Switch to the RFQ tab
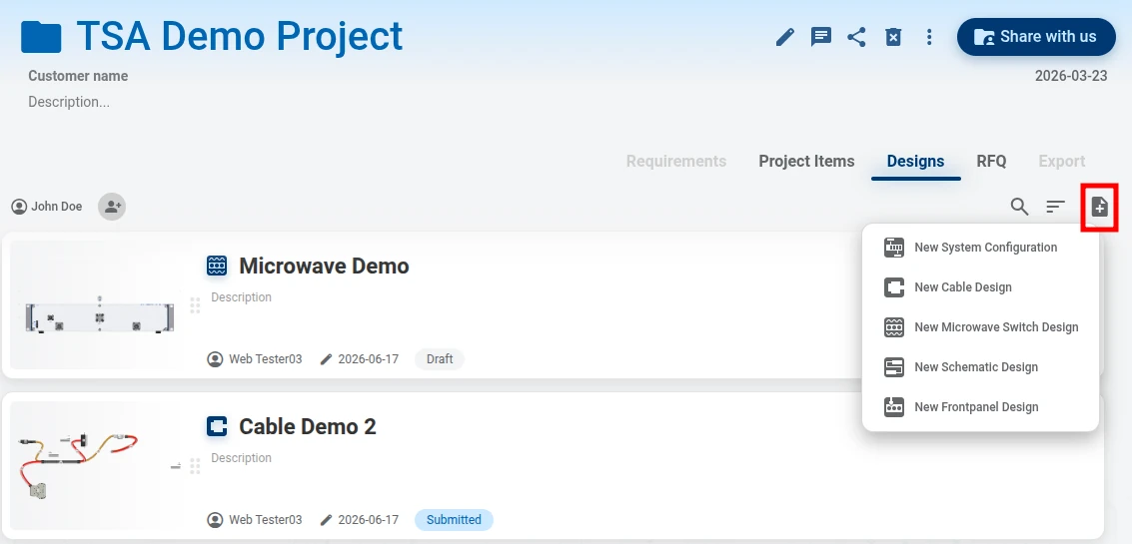 pyautogui.click(x=991, y=161)
